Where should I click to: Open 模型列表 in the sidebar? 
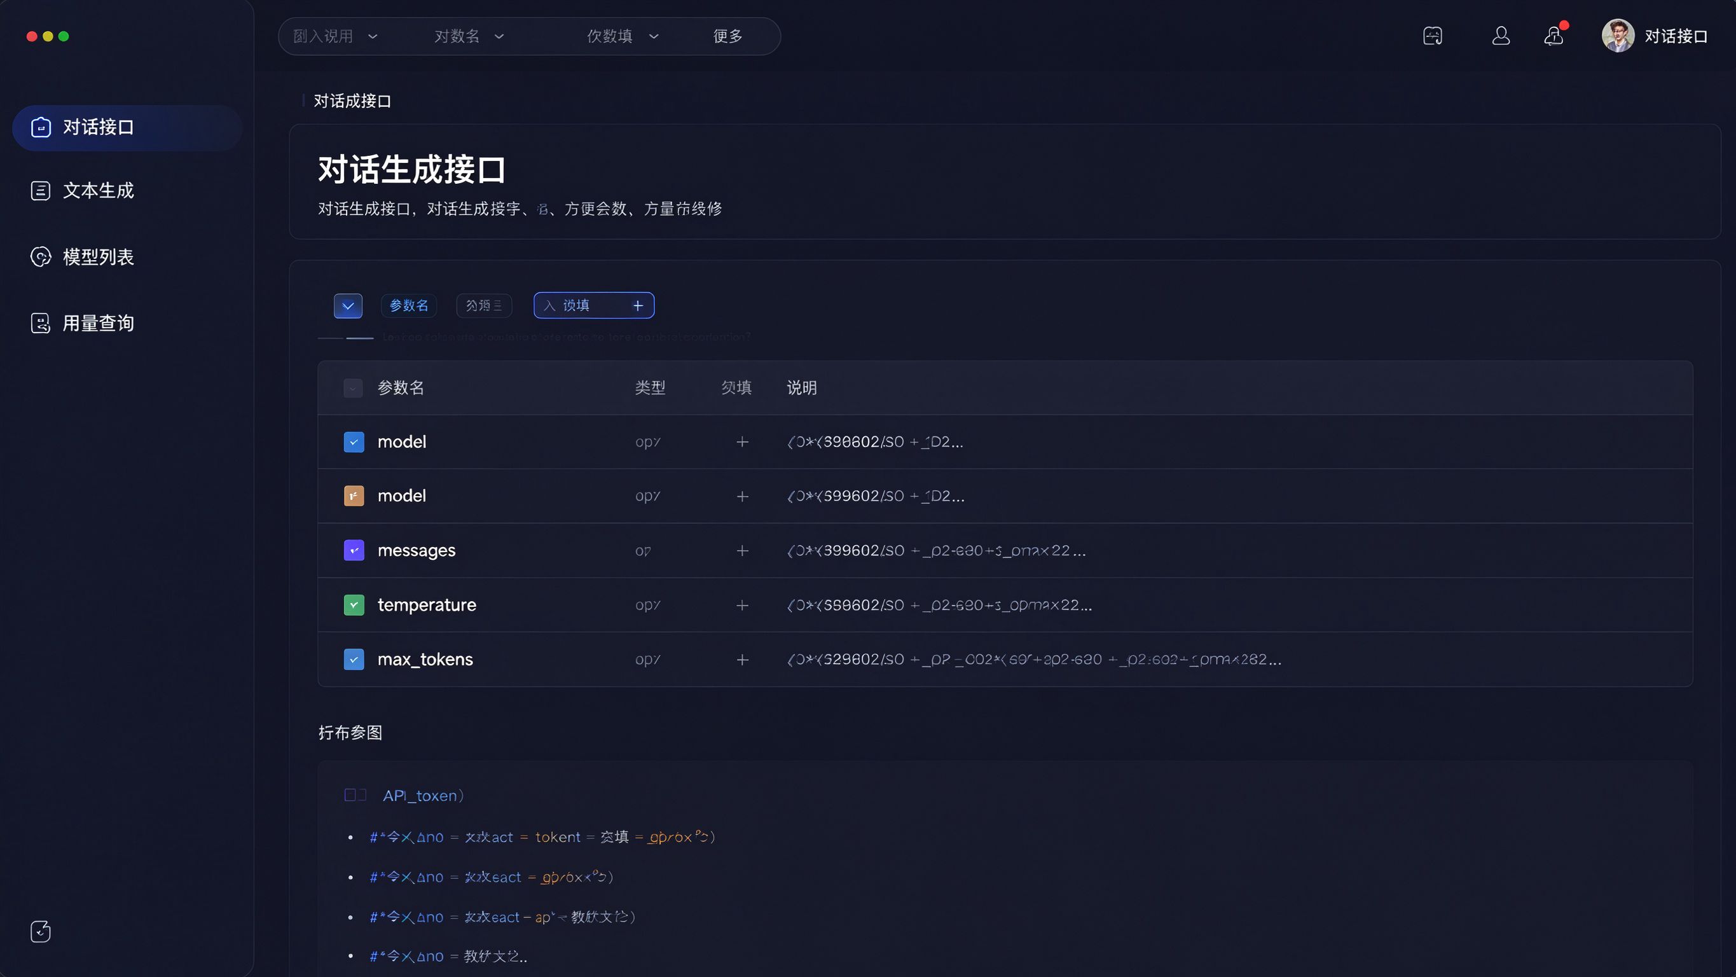(99, 257)
